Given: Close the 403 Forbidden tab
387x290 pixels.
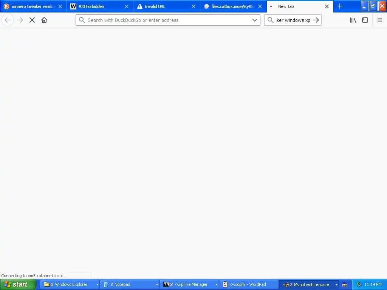Looking at the screenshot, I should pos(127,7).
